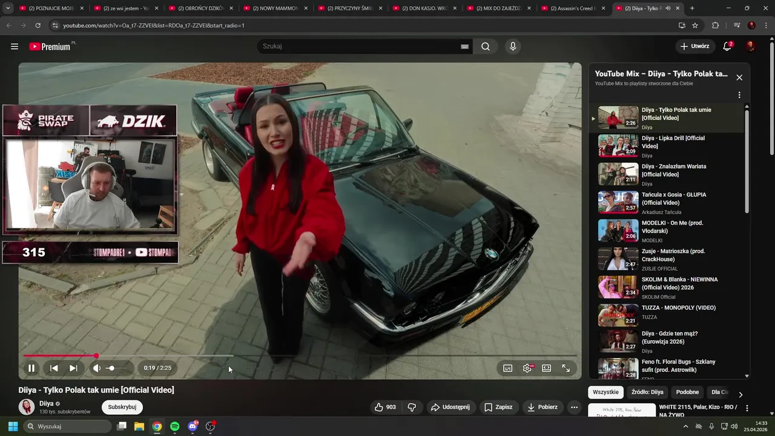The image size is (775, 436).
Task: Open Windows Start menu
Action: click(x=13, y=426)
